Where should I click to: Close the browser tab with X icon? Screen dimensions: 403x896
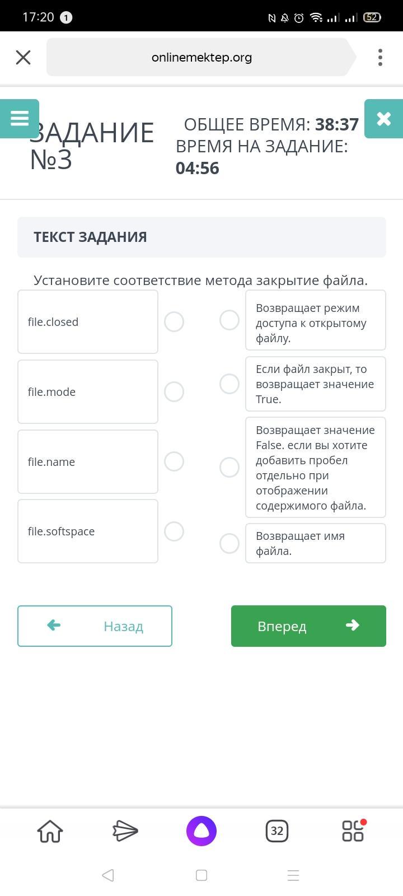pos(23,57)
